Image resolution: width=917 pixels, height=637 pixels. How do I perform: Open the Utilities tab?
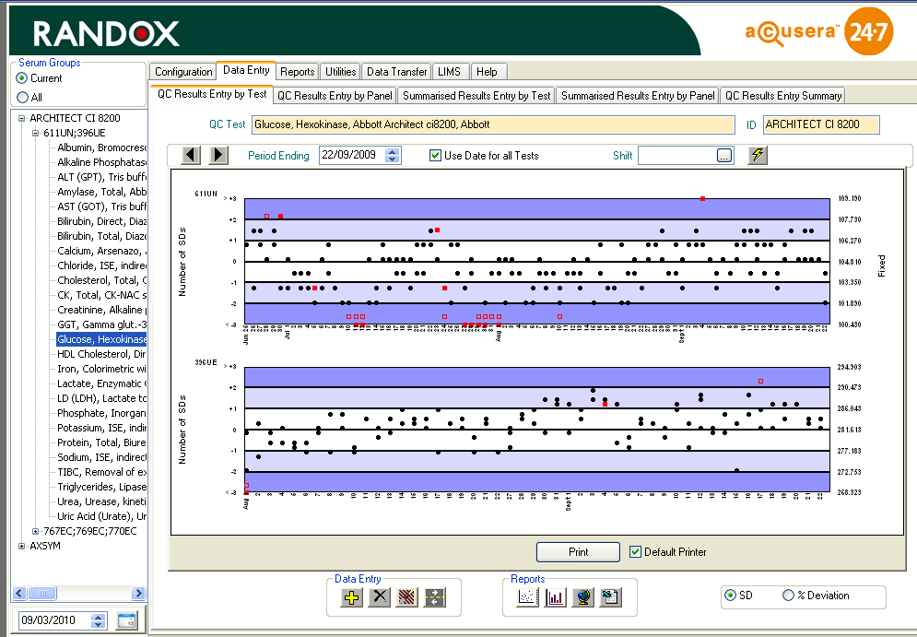[x=340, y=72]
